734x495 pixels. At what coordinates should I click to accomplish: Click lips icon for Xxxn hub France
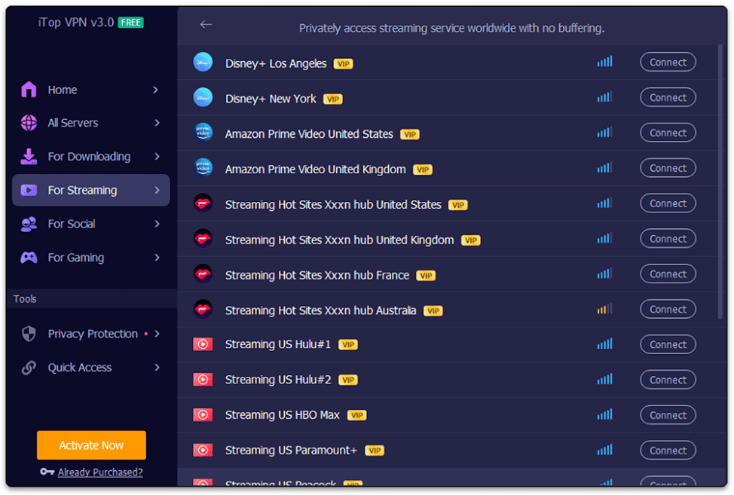click(x=203, y=273)
